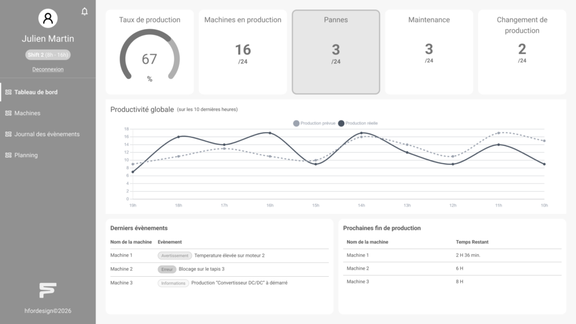The height and width of the screenshot is (324, 576).
Task: Toggle the Production prévue legend series
Action: click(314, 123)
